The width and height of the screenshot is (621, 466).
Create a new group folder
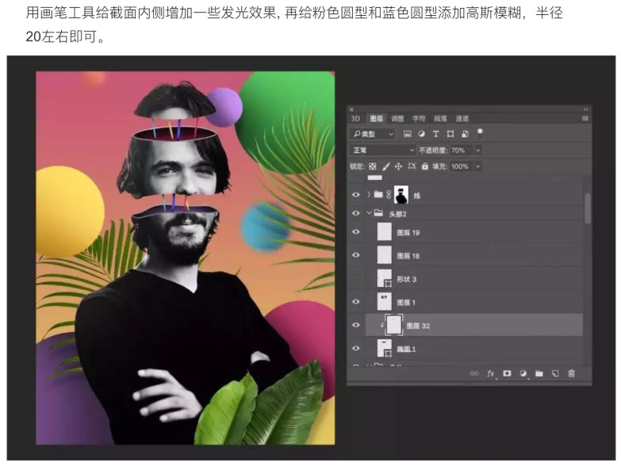539,373
